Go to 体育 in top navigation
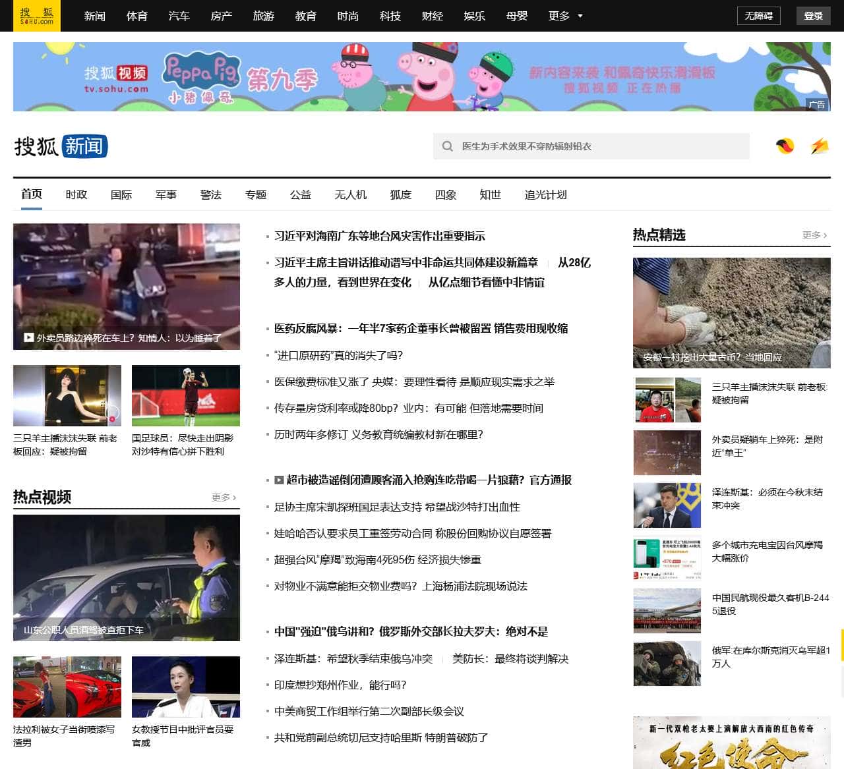The image size is (844, 769). (x=137, y=16)
